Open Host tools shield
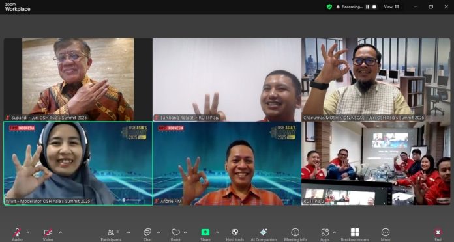This screenshot has width=454, height=242. click(x=235, y=234)
